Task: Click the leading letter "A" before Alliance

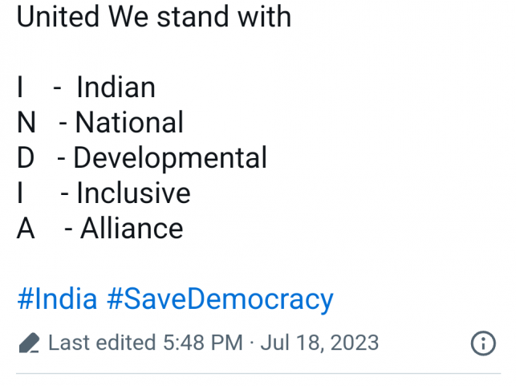Action: 26,229
